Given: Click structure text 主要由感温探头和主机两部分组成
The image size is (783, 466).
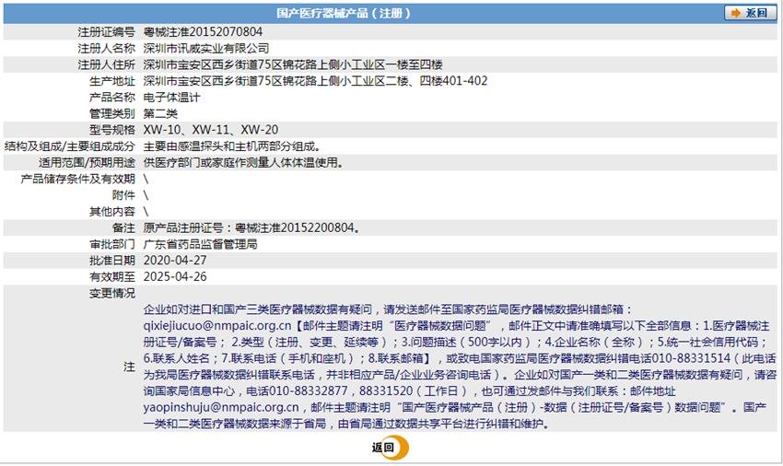Looking at the screenshot, I should (232, 146).
